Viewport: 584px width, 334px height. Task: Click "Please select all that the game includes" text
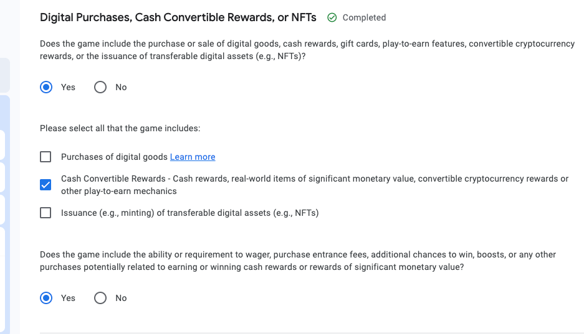coord(120,128)
